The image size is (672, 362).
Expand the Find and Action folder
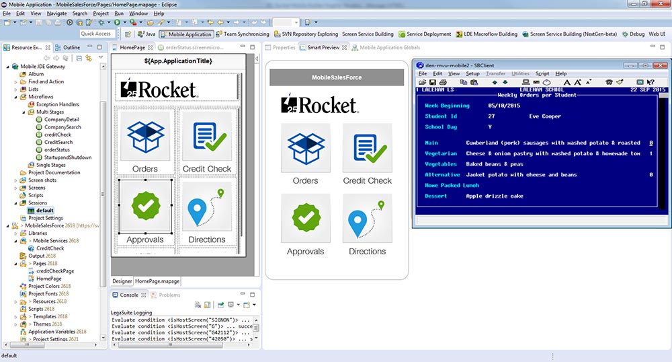16,82
